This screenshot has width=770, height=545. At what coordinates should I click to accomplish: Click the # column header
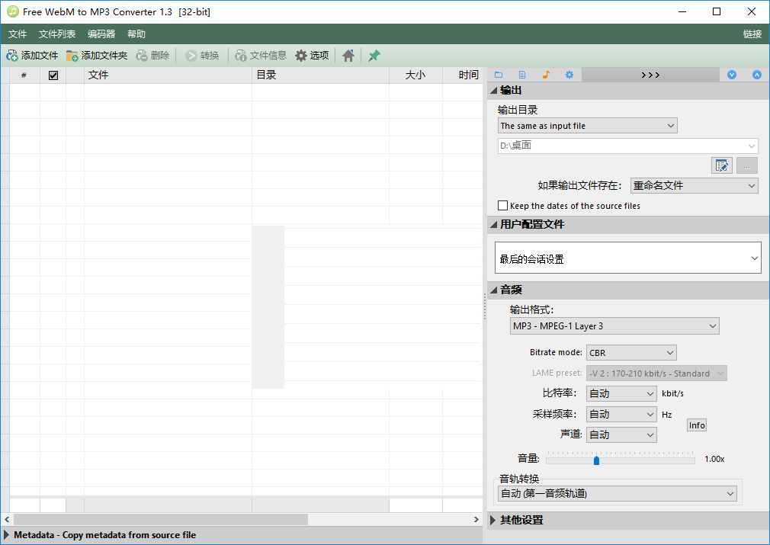click(x=24, y=75)
